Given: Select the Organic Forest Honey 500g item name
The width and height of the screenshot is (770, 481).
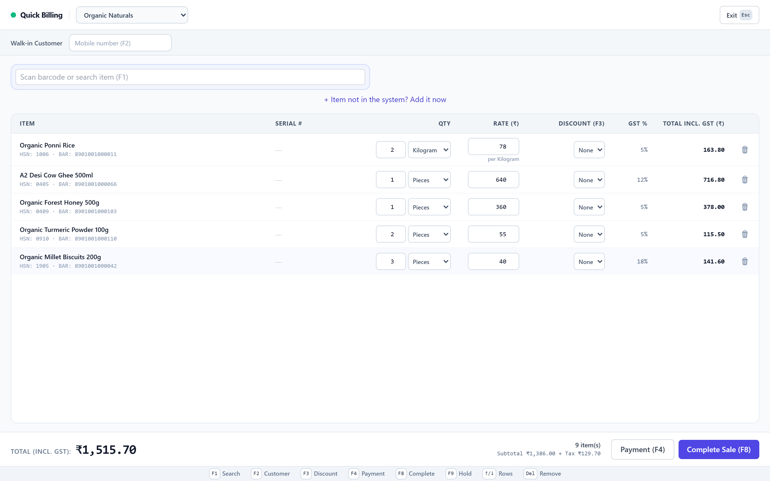Looking at the screenshot, I should click(x=60, y=202).
